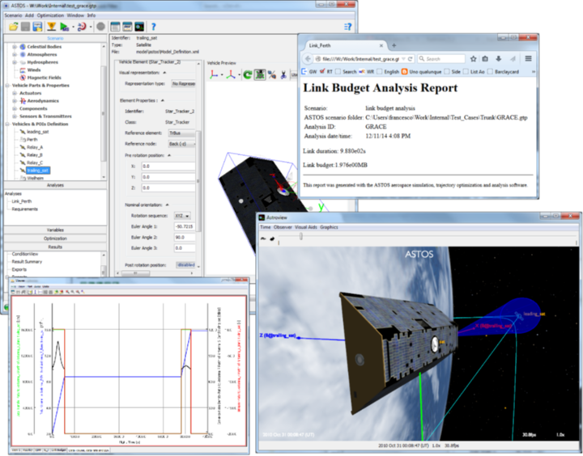Image resolution: width=583 pixels, height=456 pixels.
Task: Expand the Celestial Bodies tree node
Action: pyautogui.click(x=15, y=47)
